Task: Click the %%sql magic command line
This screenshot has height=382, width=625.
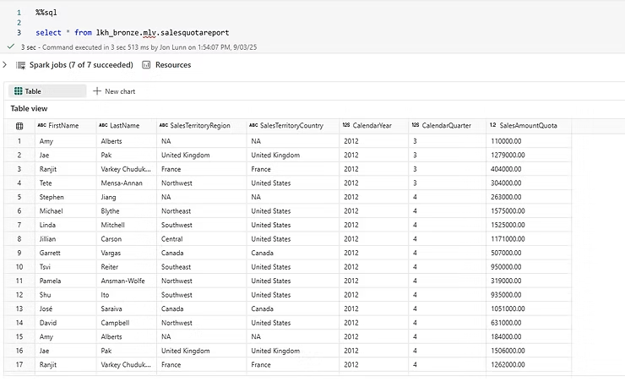Action: point(47,13)
